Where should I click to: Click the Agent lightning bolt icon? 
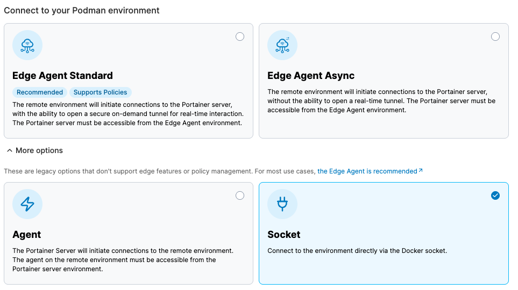click(x=27, y=204)
